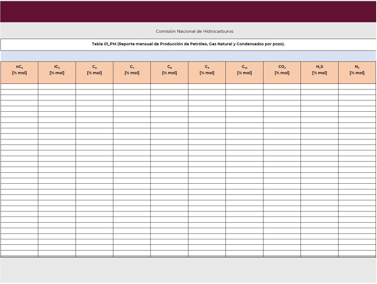The image size is (377, 284).
Task: Select first empty cell under CO2 header
Action: [x=282, y=86]
